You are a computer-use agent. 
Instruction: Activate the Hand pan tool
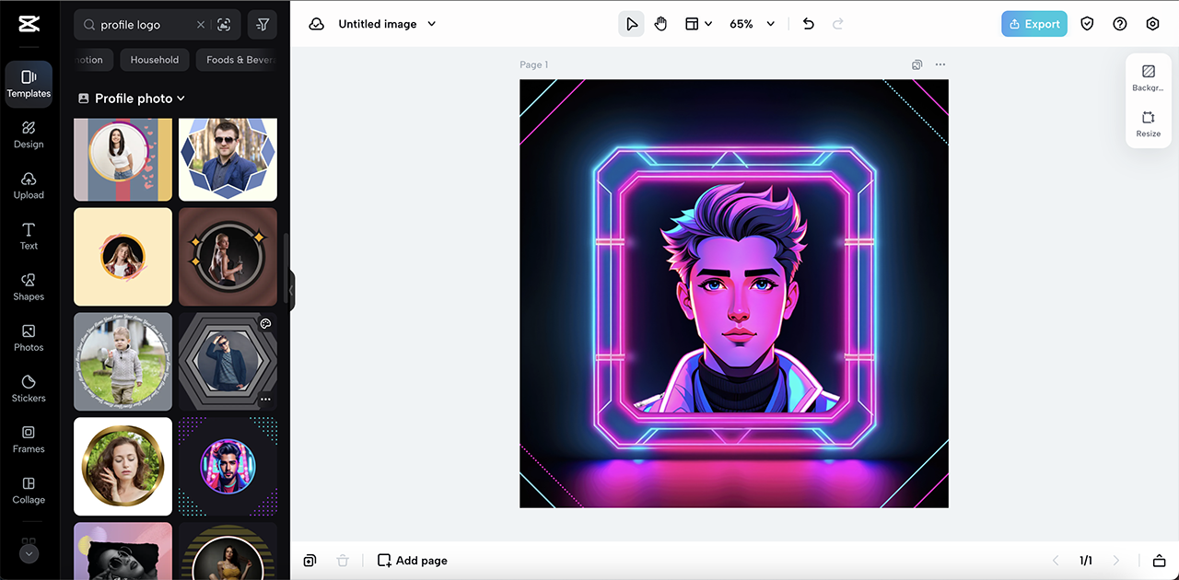(x=660, y=24)
